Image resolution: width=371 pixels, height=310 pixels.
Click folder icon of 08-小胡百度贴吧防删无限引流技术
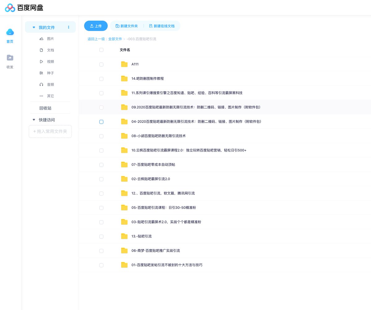124,136
